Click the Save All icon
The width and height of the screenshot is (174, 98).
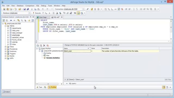28,9
